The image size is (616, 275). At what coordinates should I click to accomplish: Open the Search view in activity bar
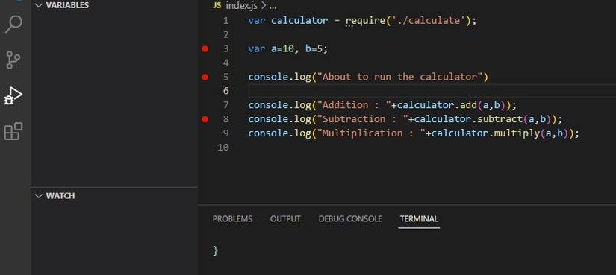13,25
